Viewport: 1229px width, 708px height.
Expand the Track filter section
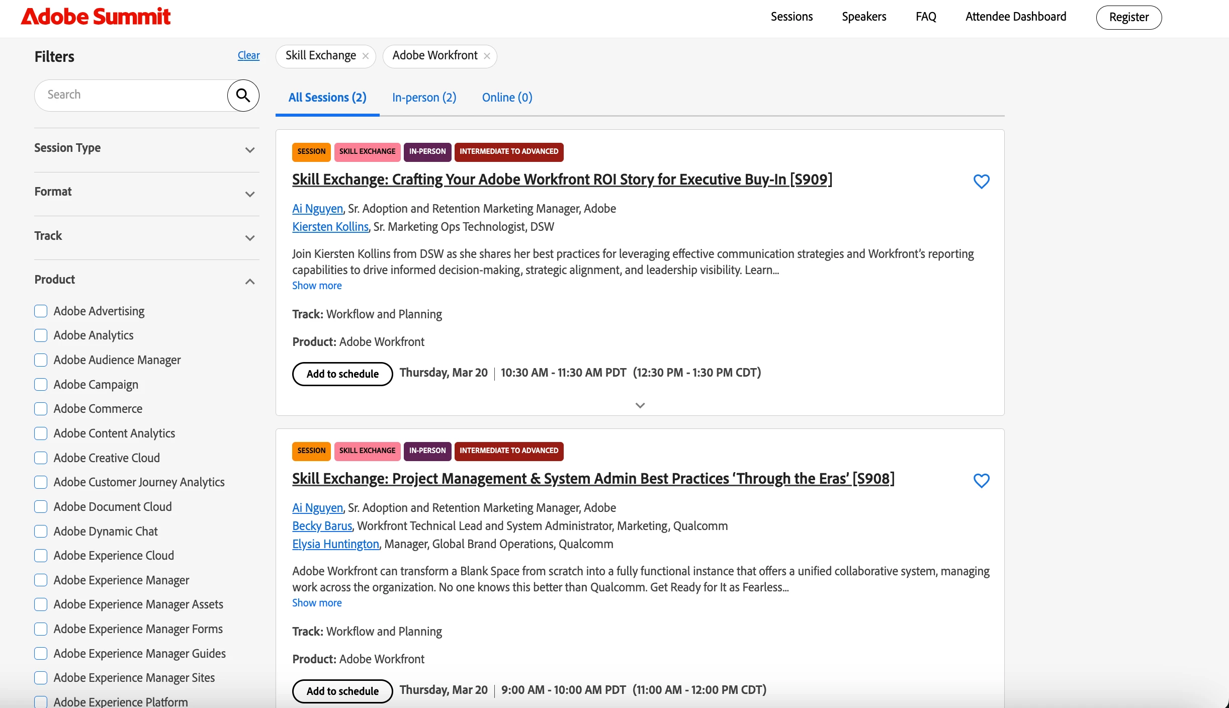pos(249,237)
